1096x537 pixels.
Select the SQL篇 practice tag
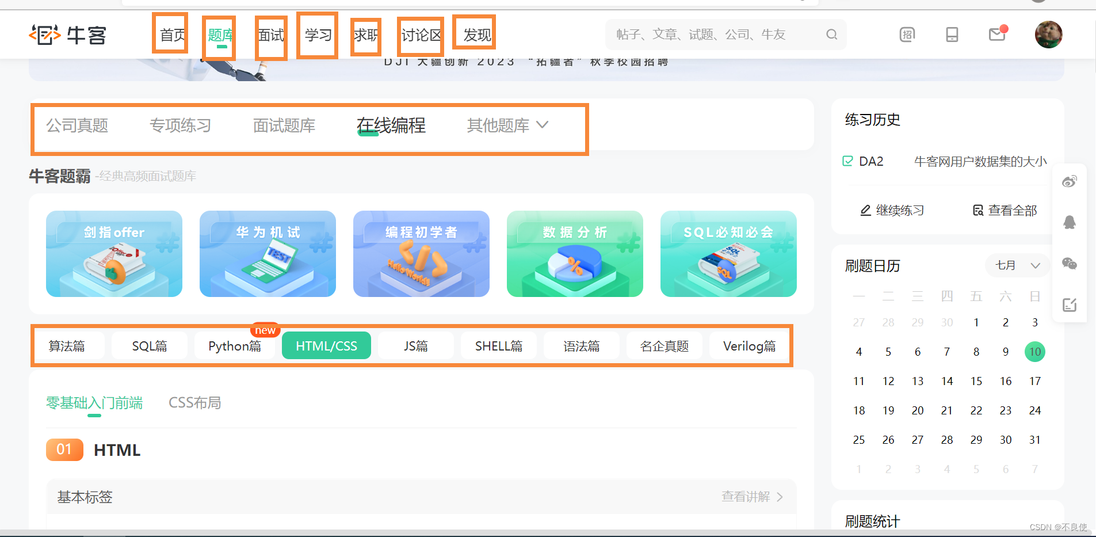(149, 345)
